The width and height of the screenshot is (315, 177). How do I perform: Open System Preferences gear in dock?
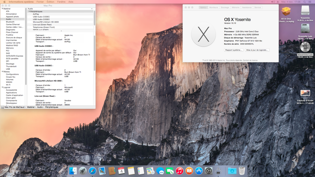(208, 171)
